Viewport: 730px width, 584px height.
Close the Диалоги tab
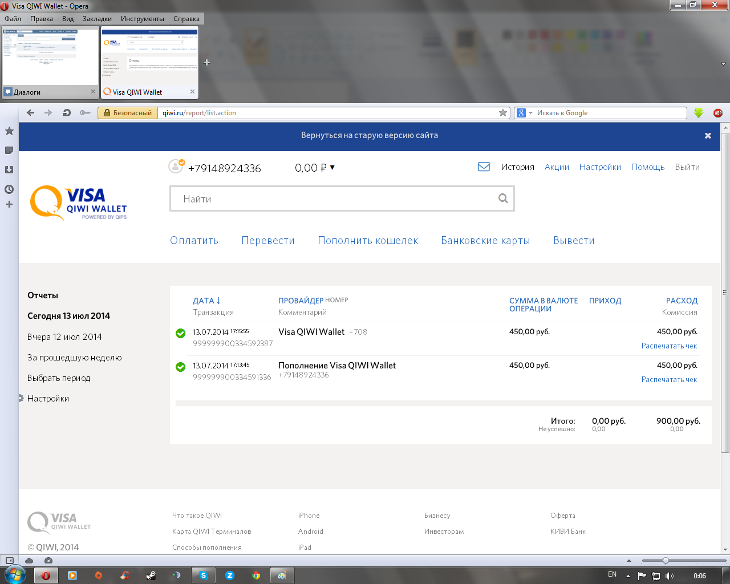coord(94,92)
